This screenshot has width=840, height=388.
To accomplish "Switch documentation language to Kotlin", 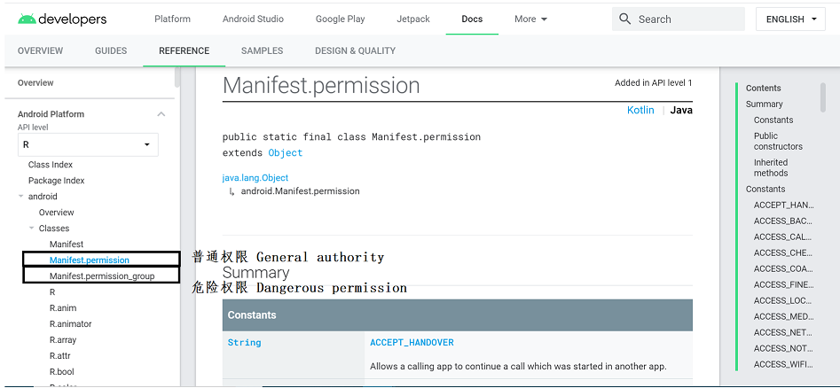I will 640,110.
